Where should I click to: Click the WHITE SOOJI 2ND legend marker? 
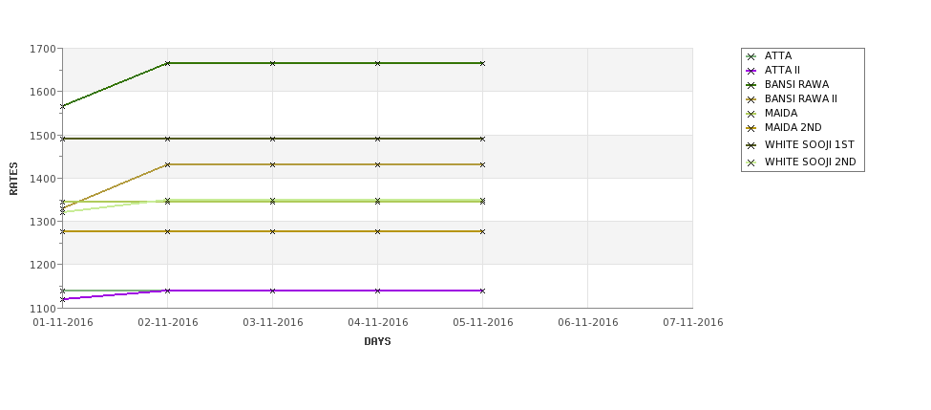[751, 162]
